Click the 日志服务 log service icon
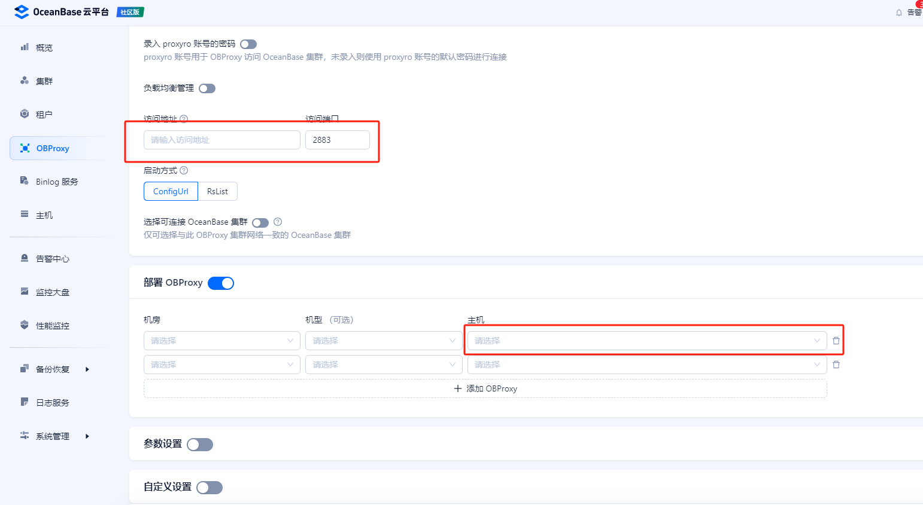Image resolution: width=923 pixels, height=505 pixels. (25, 402)
